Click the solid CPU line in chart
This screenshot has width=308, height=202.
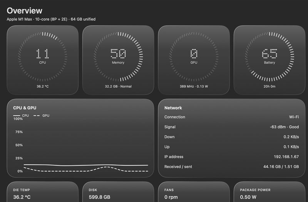point(86,165)
